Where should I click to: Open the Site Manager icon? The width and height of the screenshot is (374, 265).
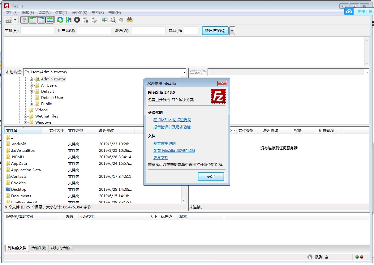click(8, 20)
